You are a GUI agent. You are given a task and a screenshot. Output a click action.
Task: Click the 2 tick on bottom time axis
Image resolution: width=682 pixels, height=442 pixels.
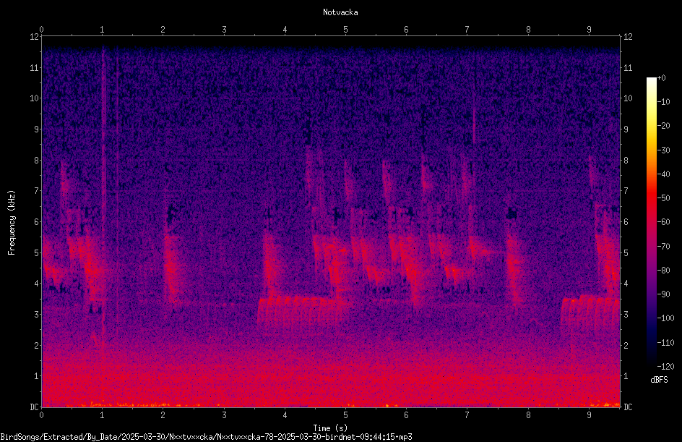coord(163,415)
